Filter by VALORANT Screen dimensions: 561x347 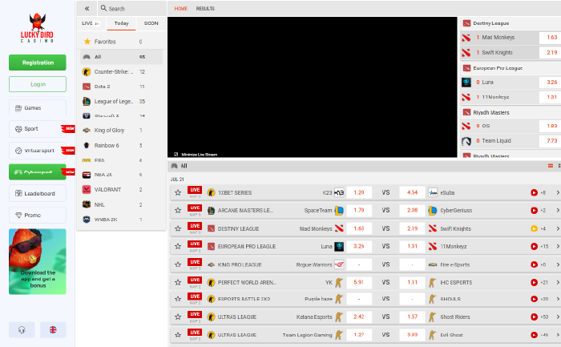tap(121, 190)
